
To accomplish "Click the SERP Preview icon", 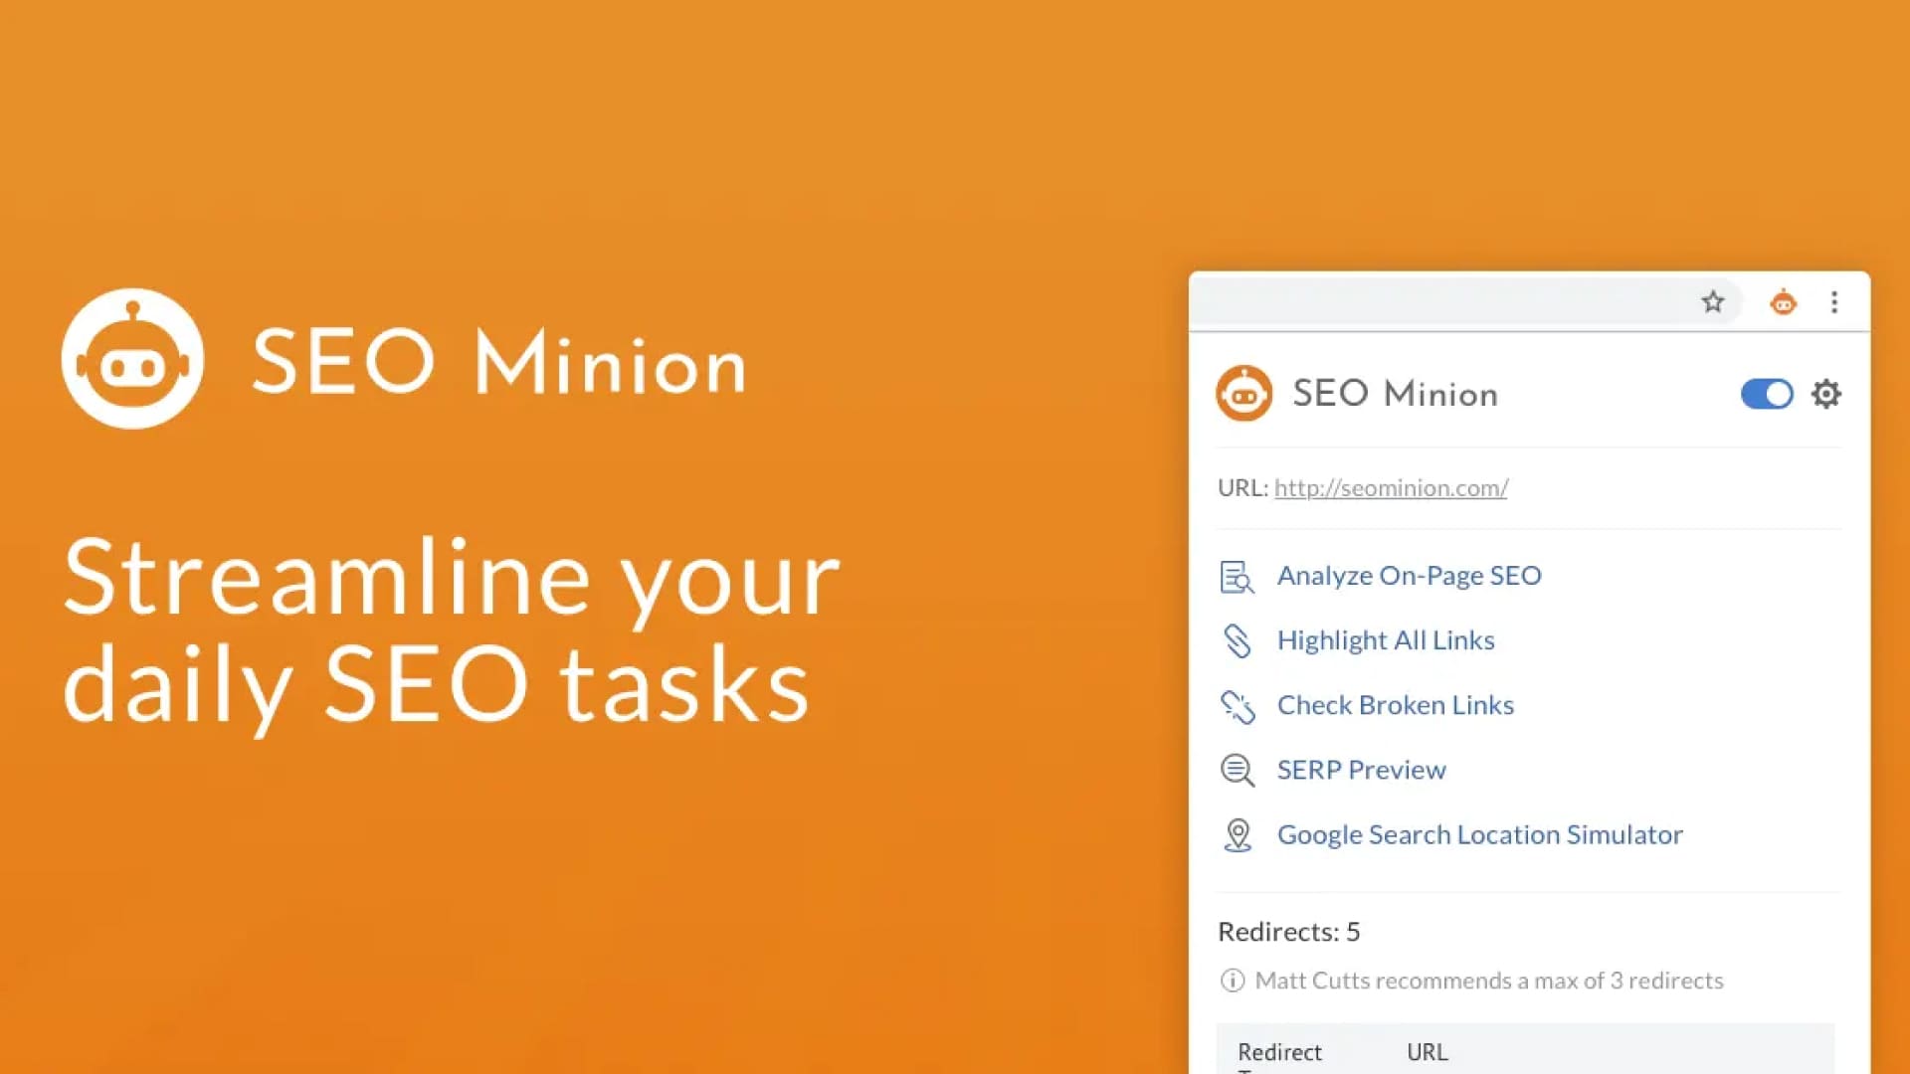I will point(1239,769).
